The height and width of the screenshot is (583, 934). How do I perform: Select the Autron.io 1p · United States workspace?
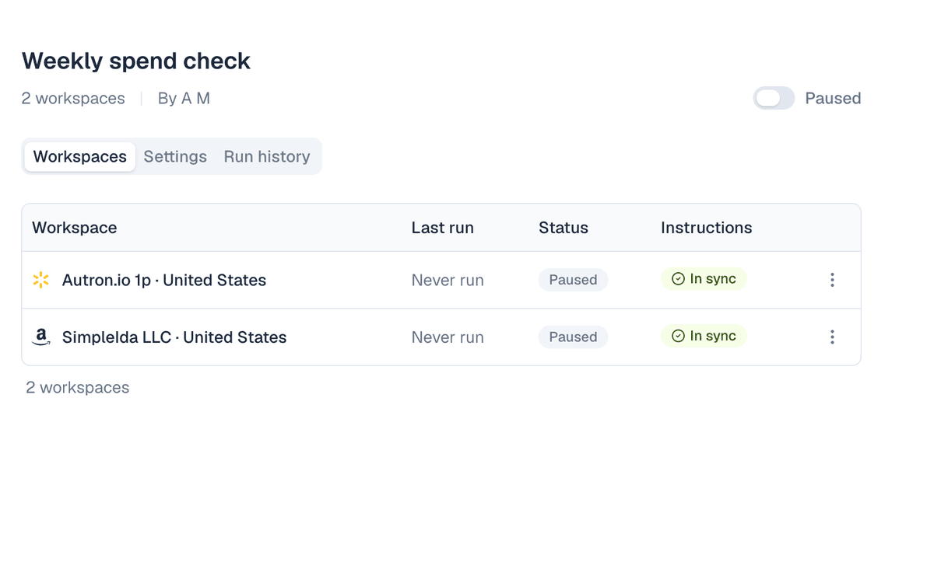click(x=164, y=280)
